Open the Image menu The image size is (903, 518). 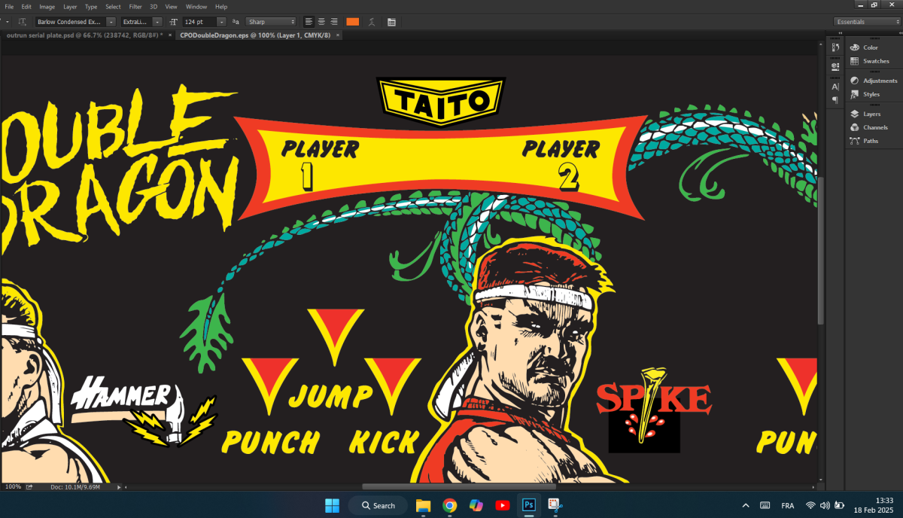click(47, 7)
